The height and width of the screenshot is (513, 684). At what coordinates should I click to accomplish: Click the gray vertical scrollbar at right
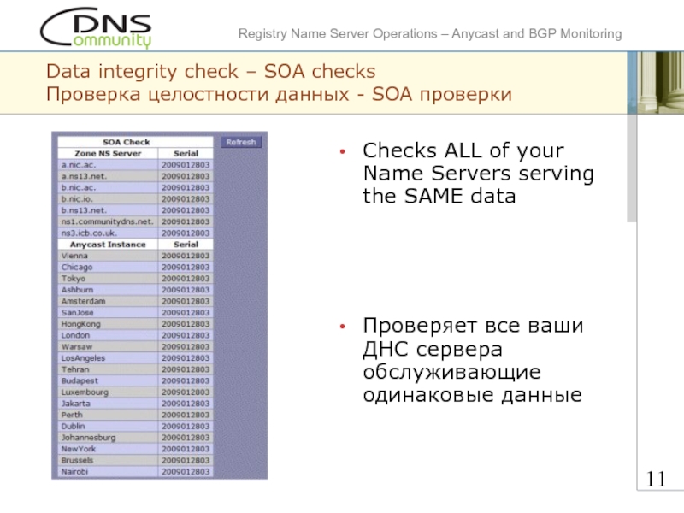click(x=632, y=168)
